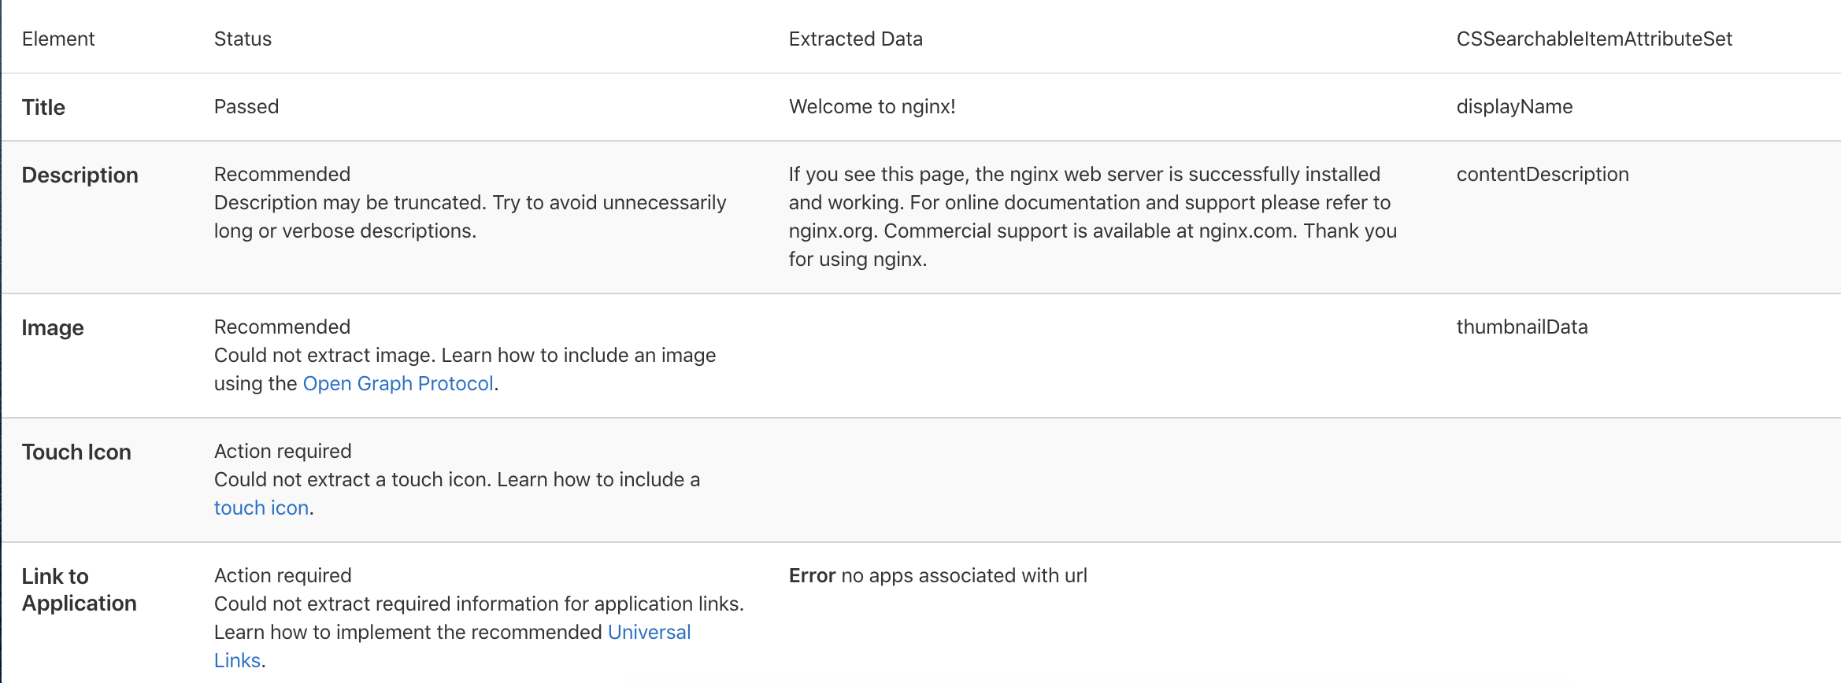The image size is (1841, 683).
Task: Click the touch icon link
Action: [x=261, y=508]
